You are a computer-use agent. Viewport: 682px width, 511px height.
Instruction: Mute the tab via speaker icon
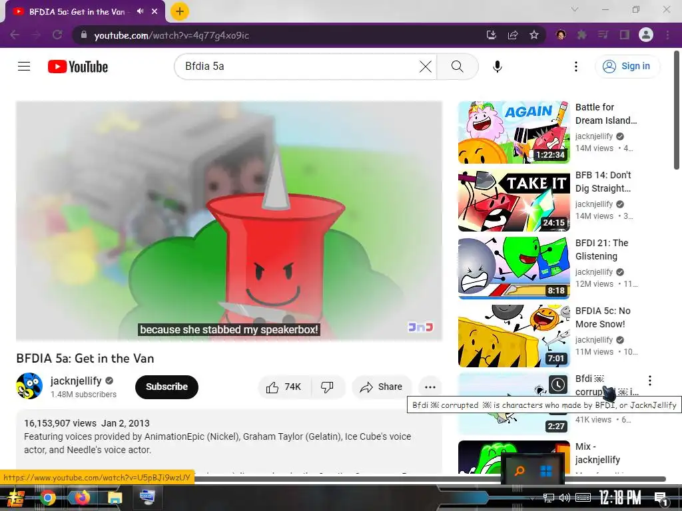click(140, 11)
